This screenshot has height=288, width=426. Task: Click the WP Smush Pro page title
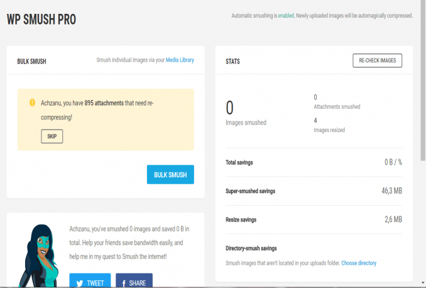tap(41, 19)
